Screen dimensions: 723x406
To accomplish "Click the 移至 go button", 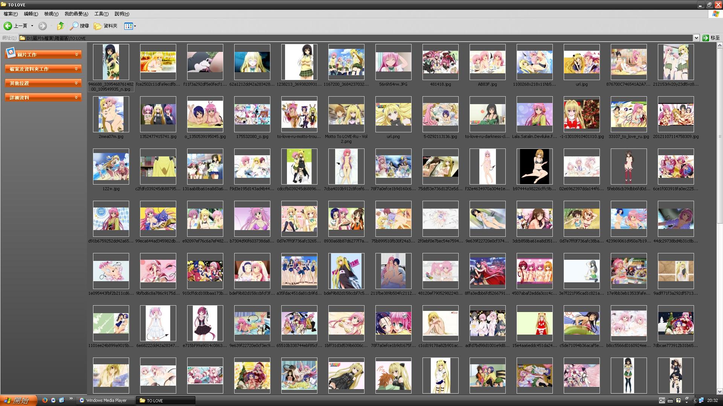I will click(711, 38).
